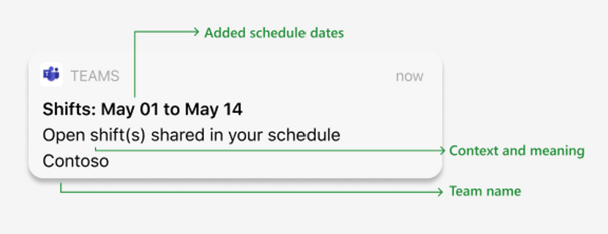Click the green "Context and meaning" annotation label
Screen dimensions: 608x234
[x=517, y=151]
